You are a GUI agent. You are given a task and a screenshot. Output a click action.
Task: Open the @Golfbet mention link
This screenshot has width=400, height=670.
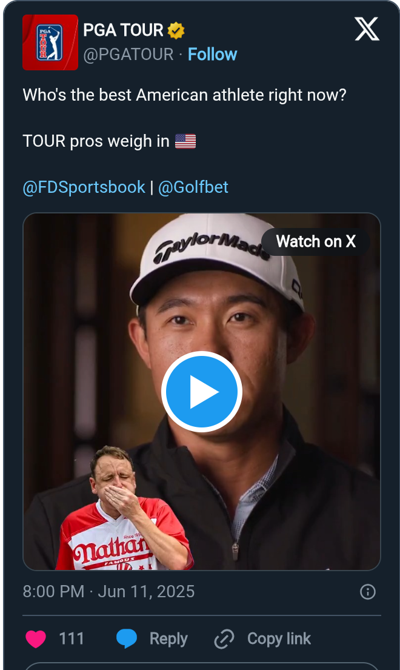[193, 187]
